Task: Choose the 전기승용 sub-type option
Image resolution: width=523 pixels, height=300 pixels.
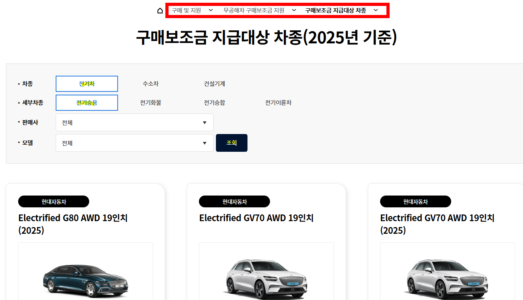Action: point(87,102)
